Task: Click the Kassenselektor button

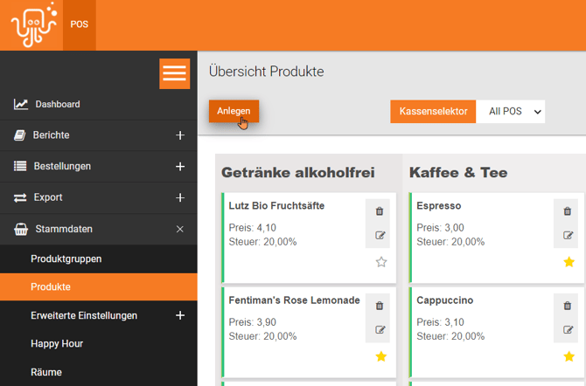Action: (x=433, y=112)
